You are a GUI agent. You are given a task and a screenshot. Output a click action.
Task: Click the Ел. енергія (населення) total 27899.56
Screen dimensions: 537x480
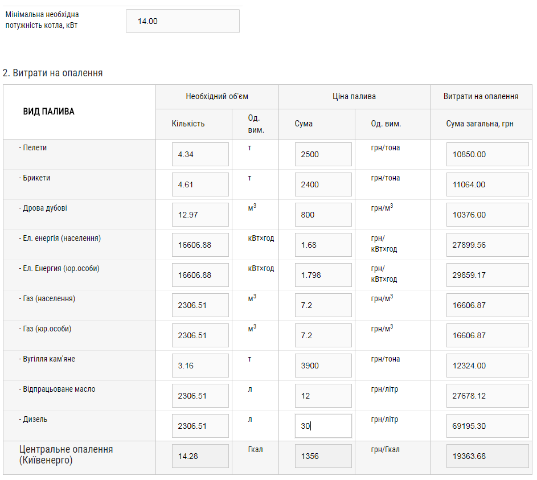pyautogui.click(x=487, y=245)
